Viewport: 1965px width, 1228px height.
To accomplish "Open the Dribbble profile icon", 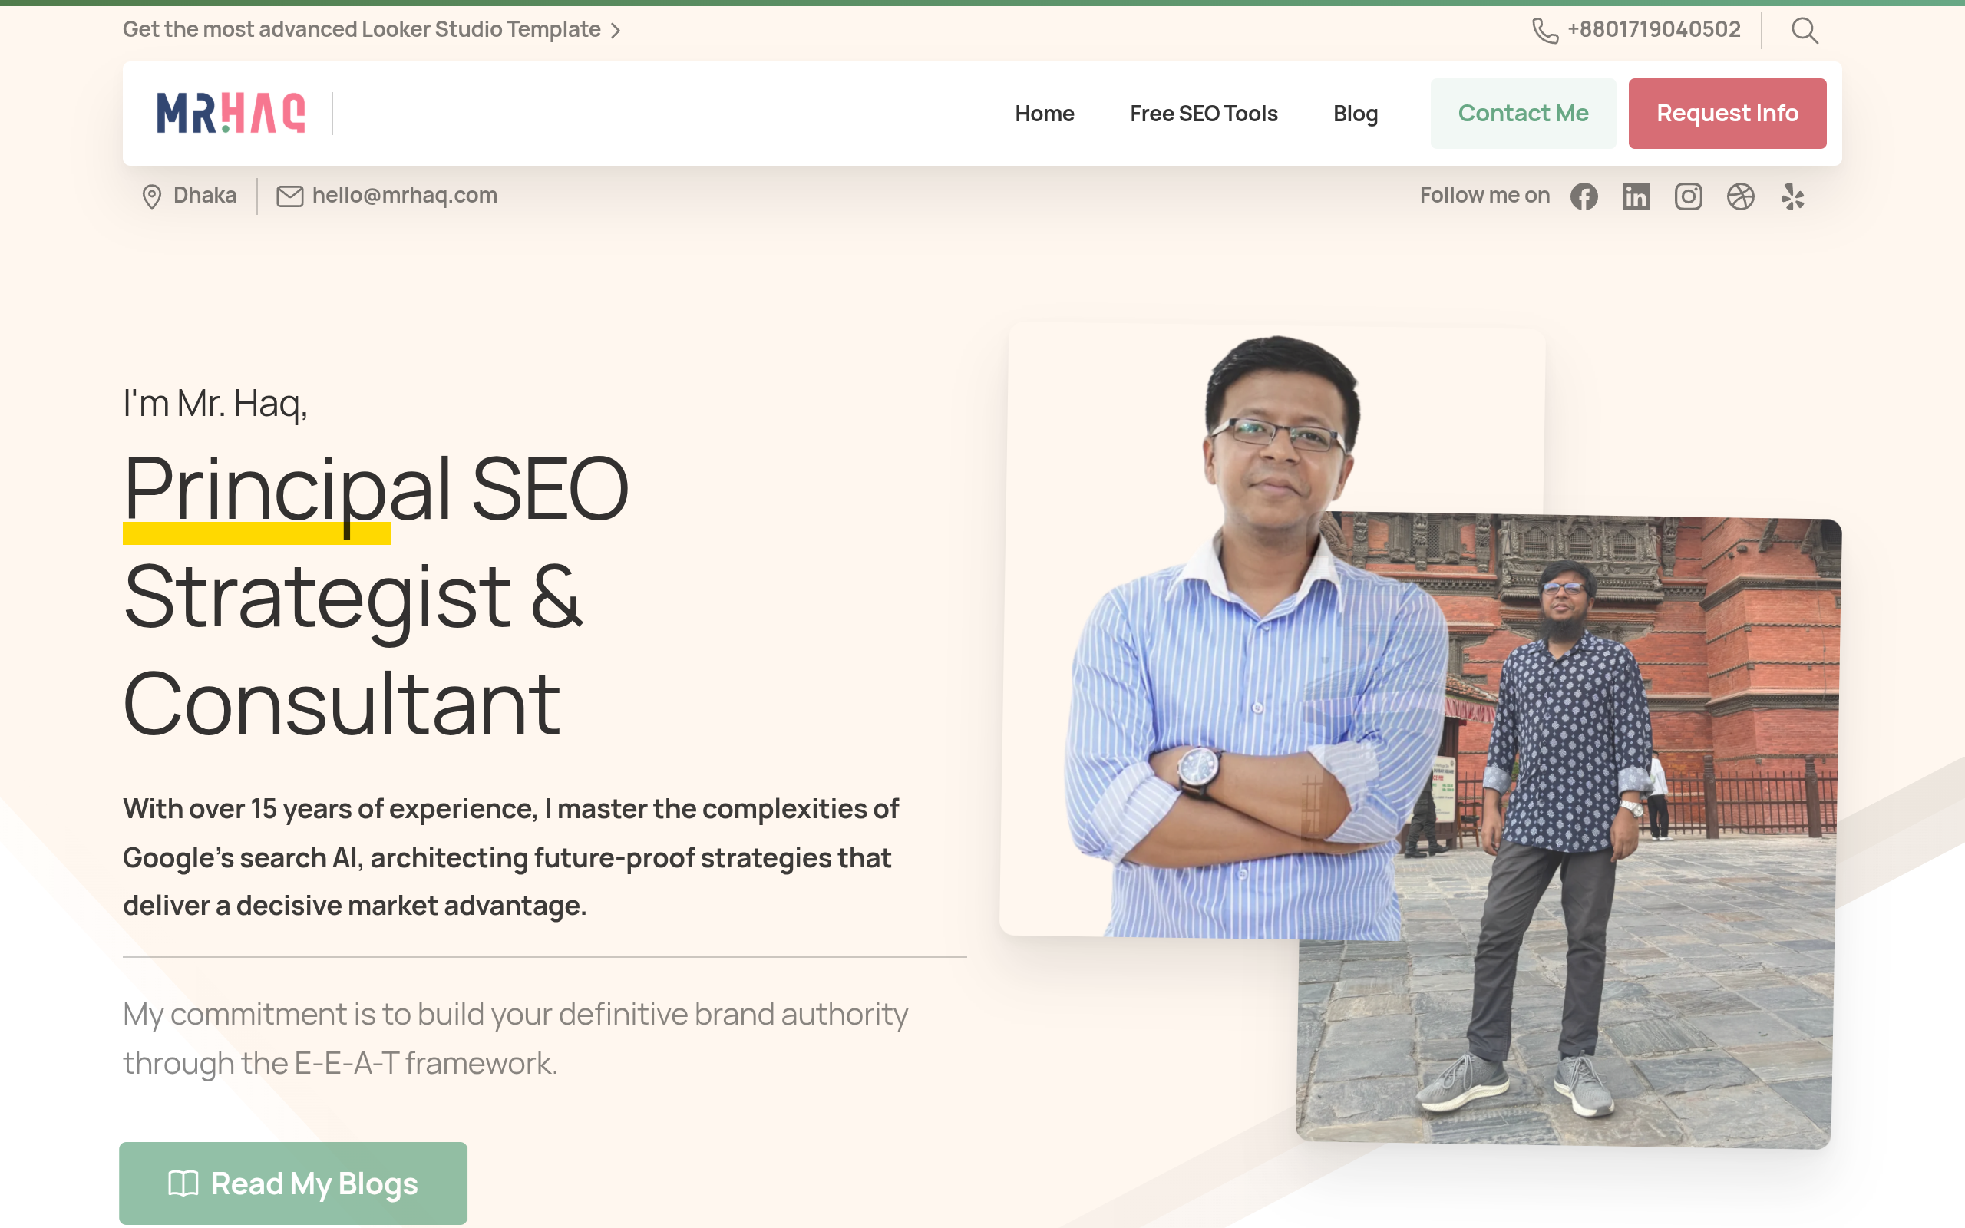I will click(1740, 196).
